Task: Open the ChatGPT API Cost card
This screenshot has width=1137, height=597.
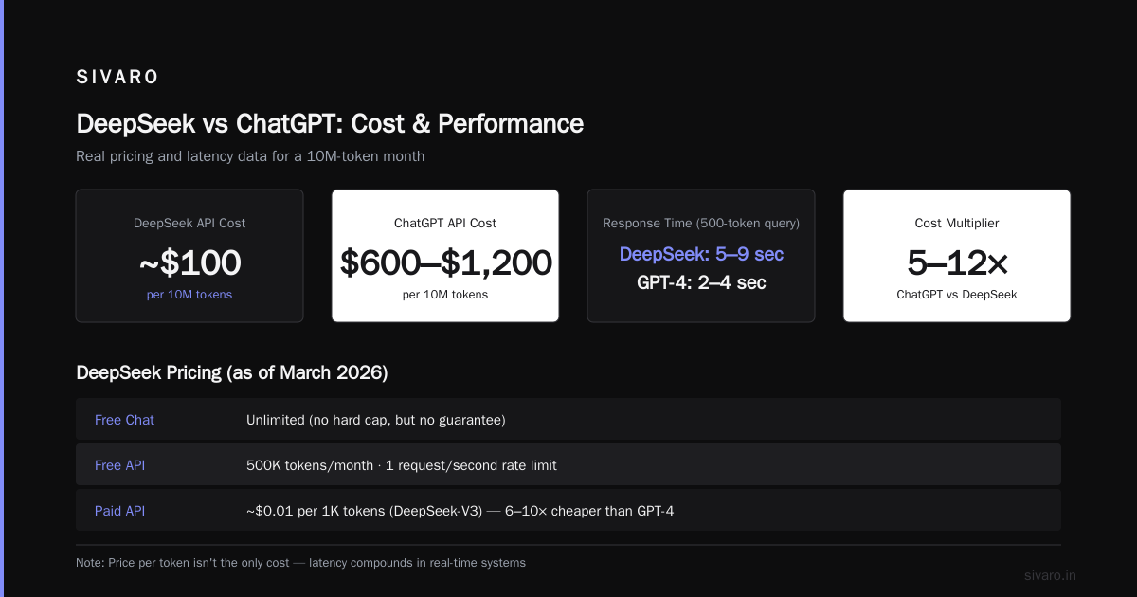Action: point(445,256)
